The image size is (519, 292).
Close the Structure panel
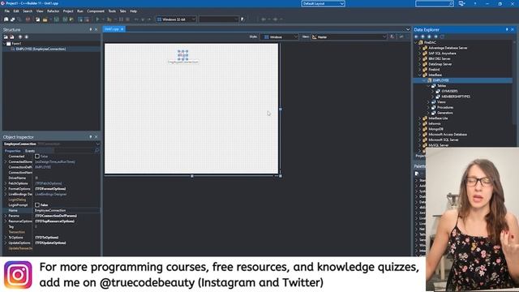97,29
